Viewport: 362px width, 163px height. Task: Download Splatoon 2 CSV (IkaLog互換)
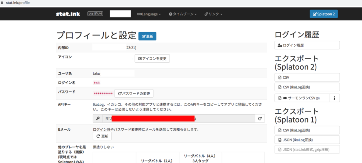tap(307, 87)
